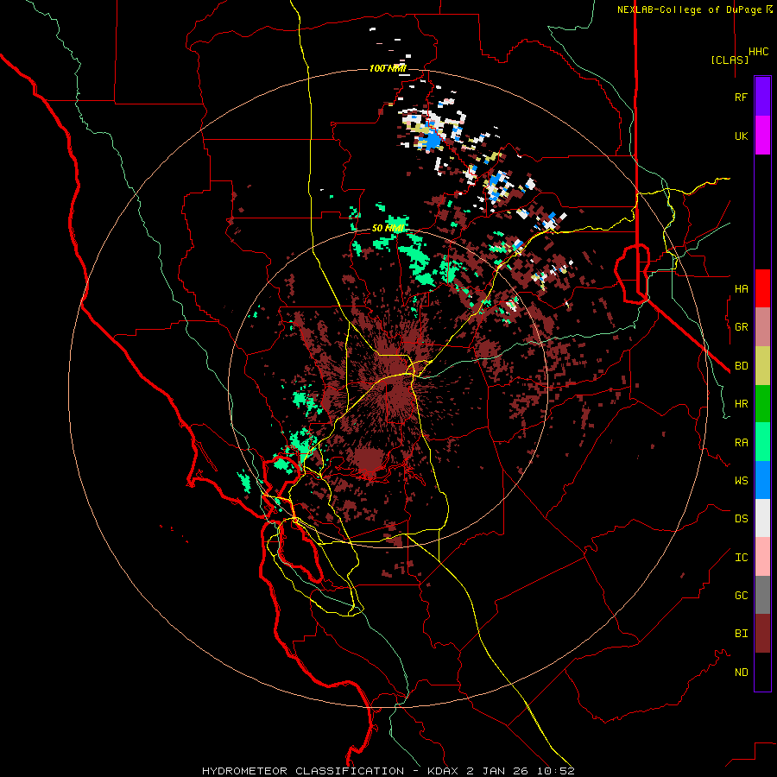Screen dimensions: 777x777
Task: Click the NEXLAB-College of DuPage credit text
Action: pos(689,9)
